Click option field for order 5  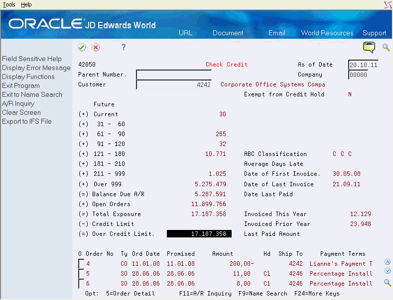point(81,274)
